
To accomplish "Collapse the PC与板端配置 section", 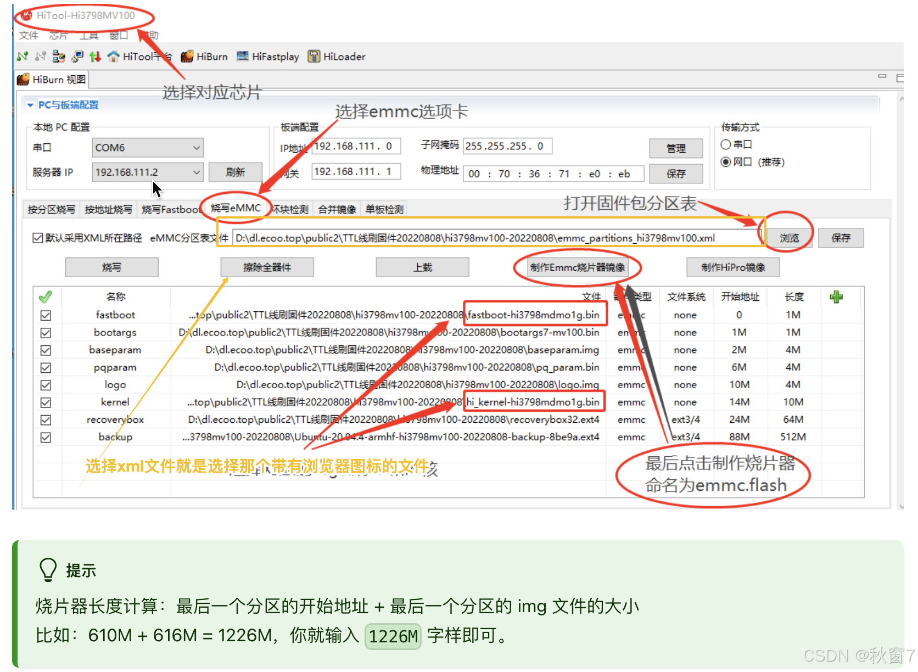I will 30,105.
